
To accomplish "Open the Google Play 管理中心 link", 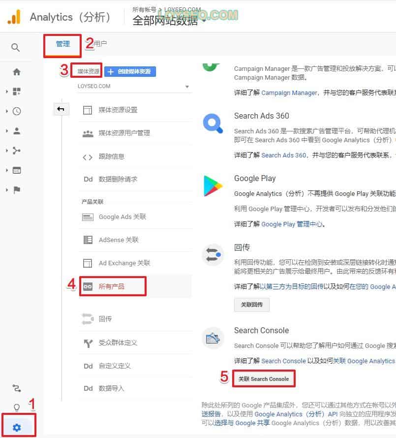I will tap(292, 224).
